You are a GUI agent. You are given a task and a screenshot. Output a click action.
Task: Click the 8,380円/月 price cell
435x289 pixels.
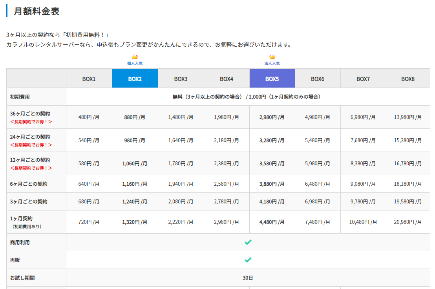click(363, 164)
